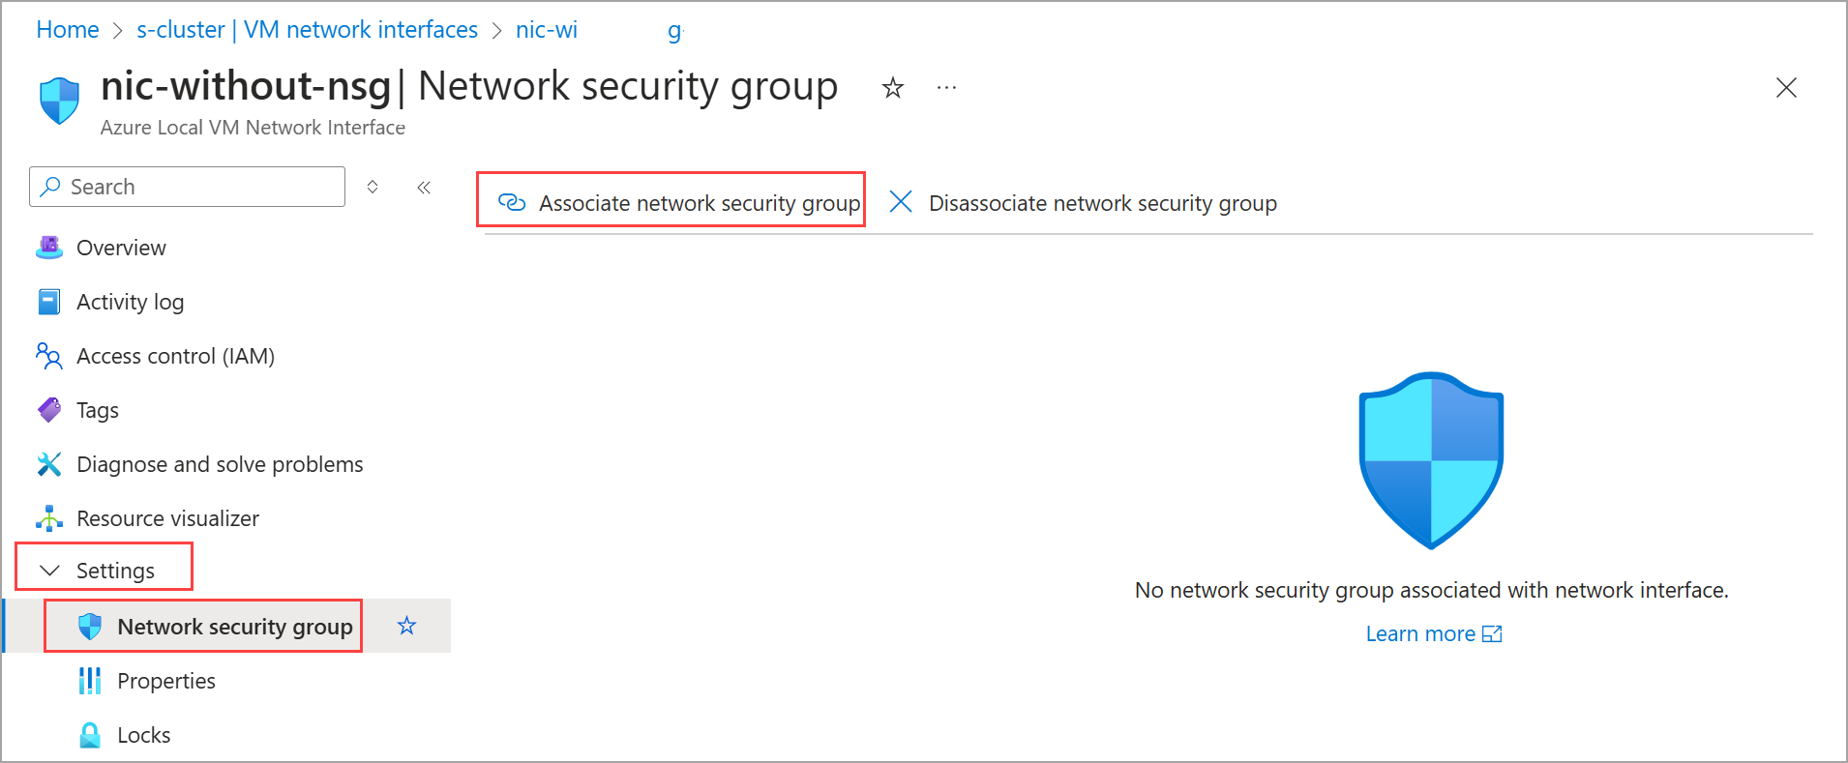Open the Learn more link
The height and width of the screenshot is (763, 1848).
coord(1433,633)
